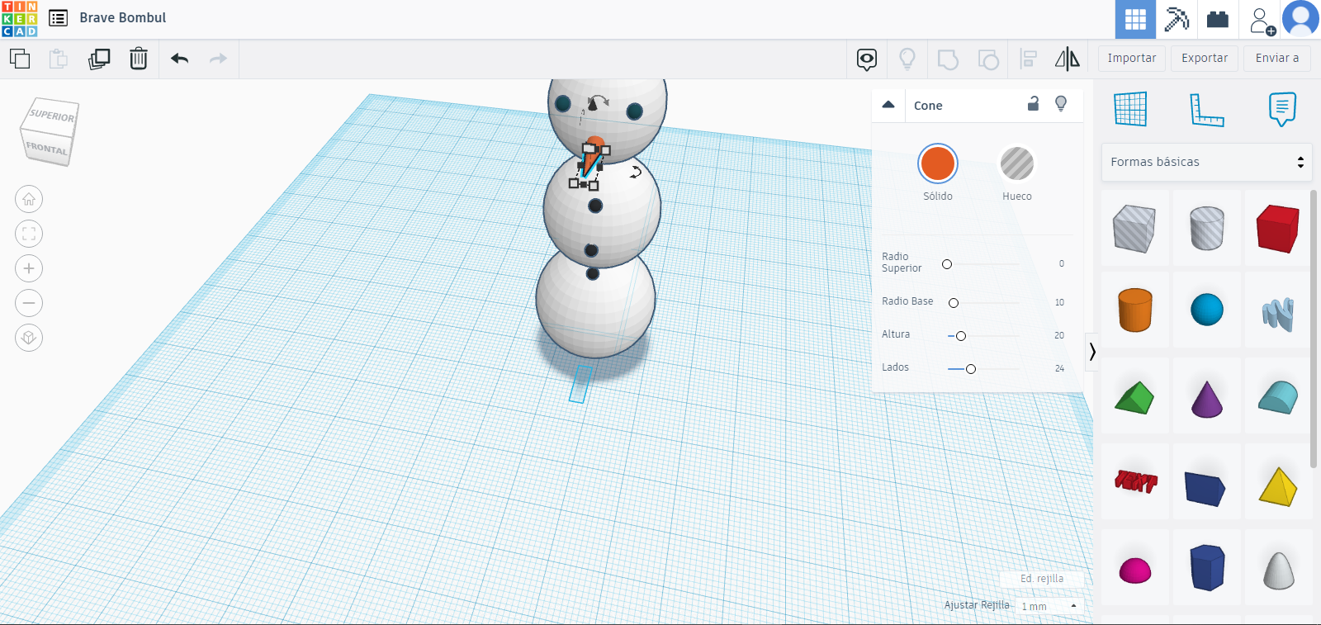Set the cone to Hueco
The height and width of the screenshot is (625, 1321).
(1017, 163)
